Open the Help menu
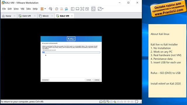The image size is (187, 105). pos(35,9)
